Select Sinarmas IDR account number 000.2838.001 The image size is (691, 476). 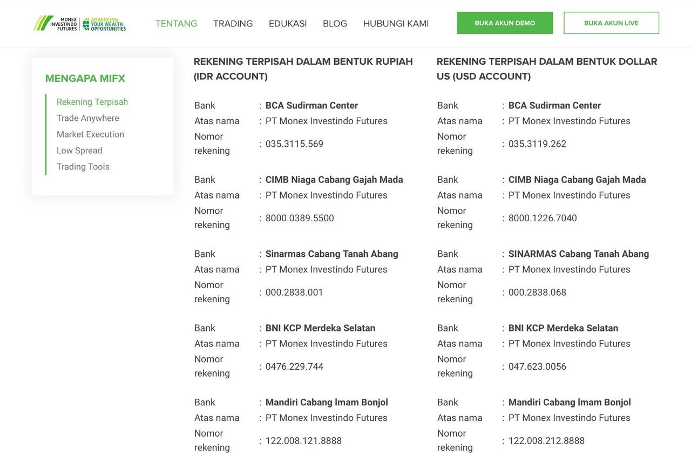click(x=294, y=293)
